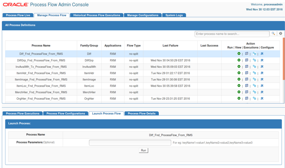Configure ItemHdr_Fnd_ProcessFlow_From_RMS tools icon
Screen dimensions: 285x168
[x=262, y=73]
